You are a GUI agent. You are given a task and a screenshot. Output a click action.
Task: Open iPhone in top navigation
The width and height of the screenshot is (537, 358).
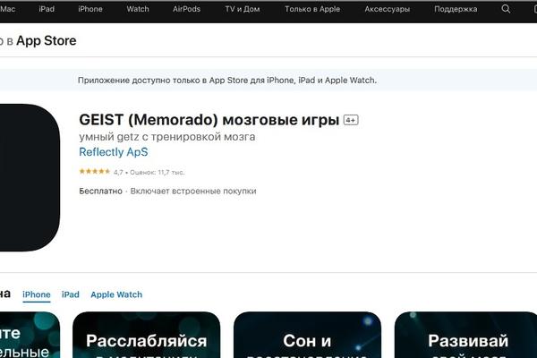[x=90, y=9]
